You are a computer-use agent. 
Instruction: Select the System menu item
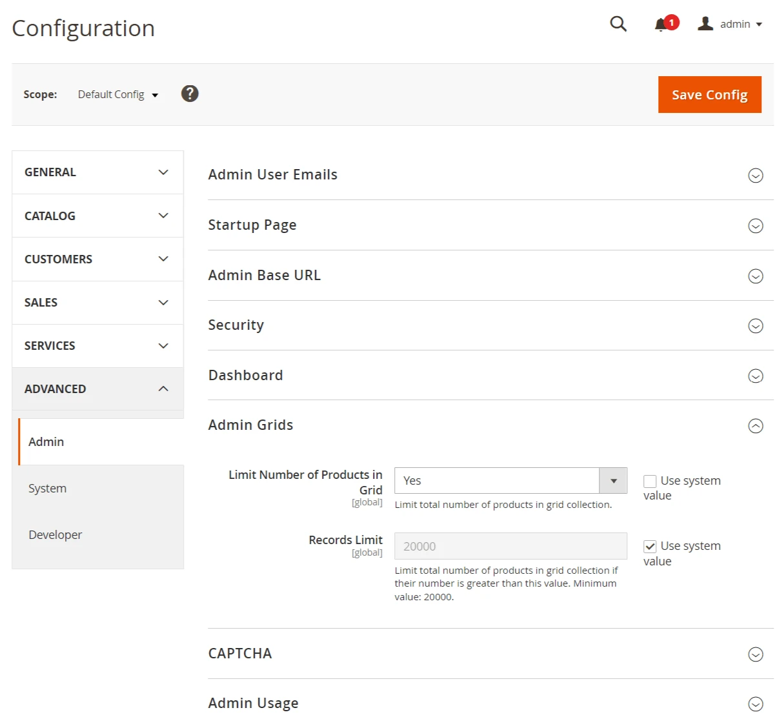(48, 489)
